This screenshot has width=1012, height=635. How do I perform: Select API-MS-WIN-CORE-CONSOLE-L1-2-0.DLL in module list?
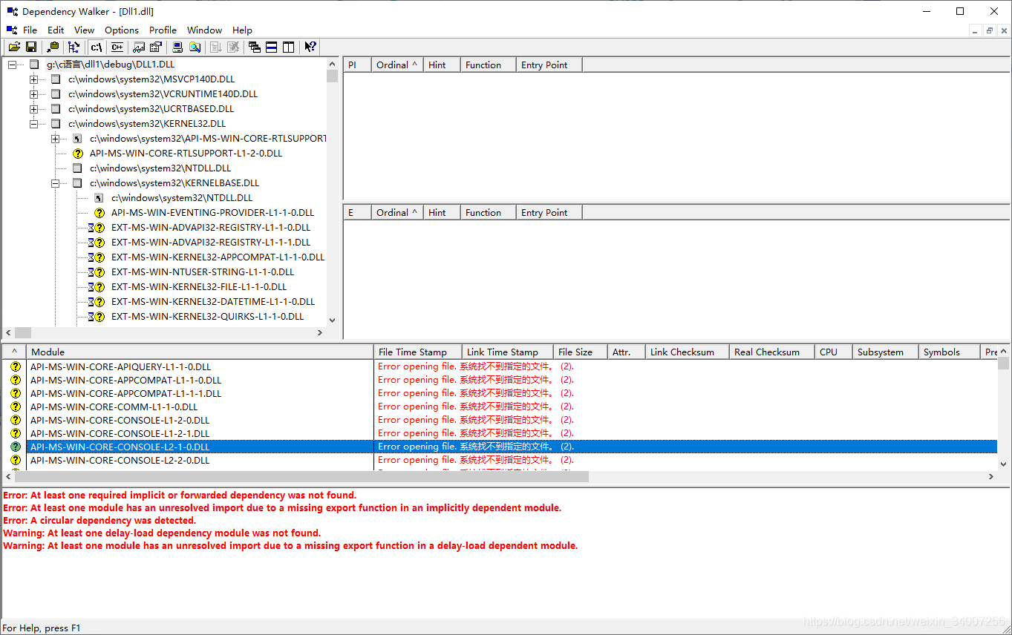tap(120, 420)
